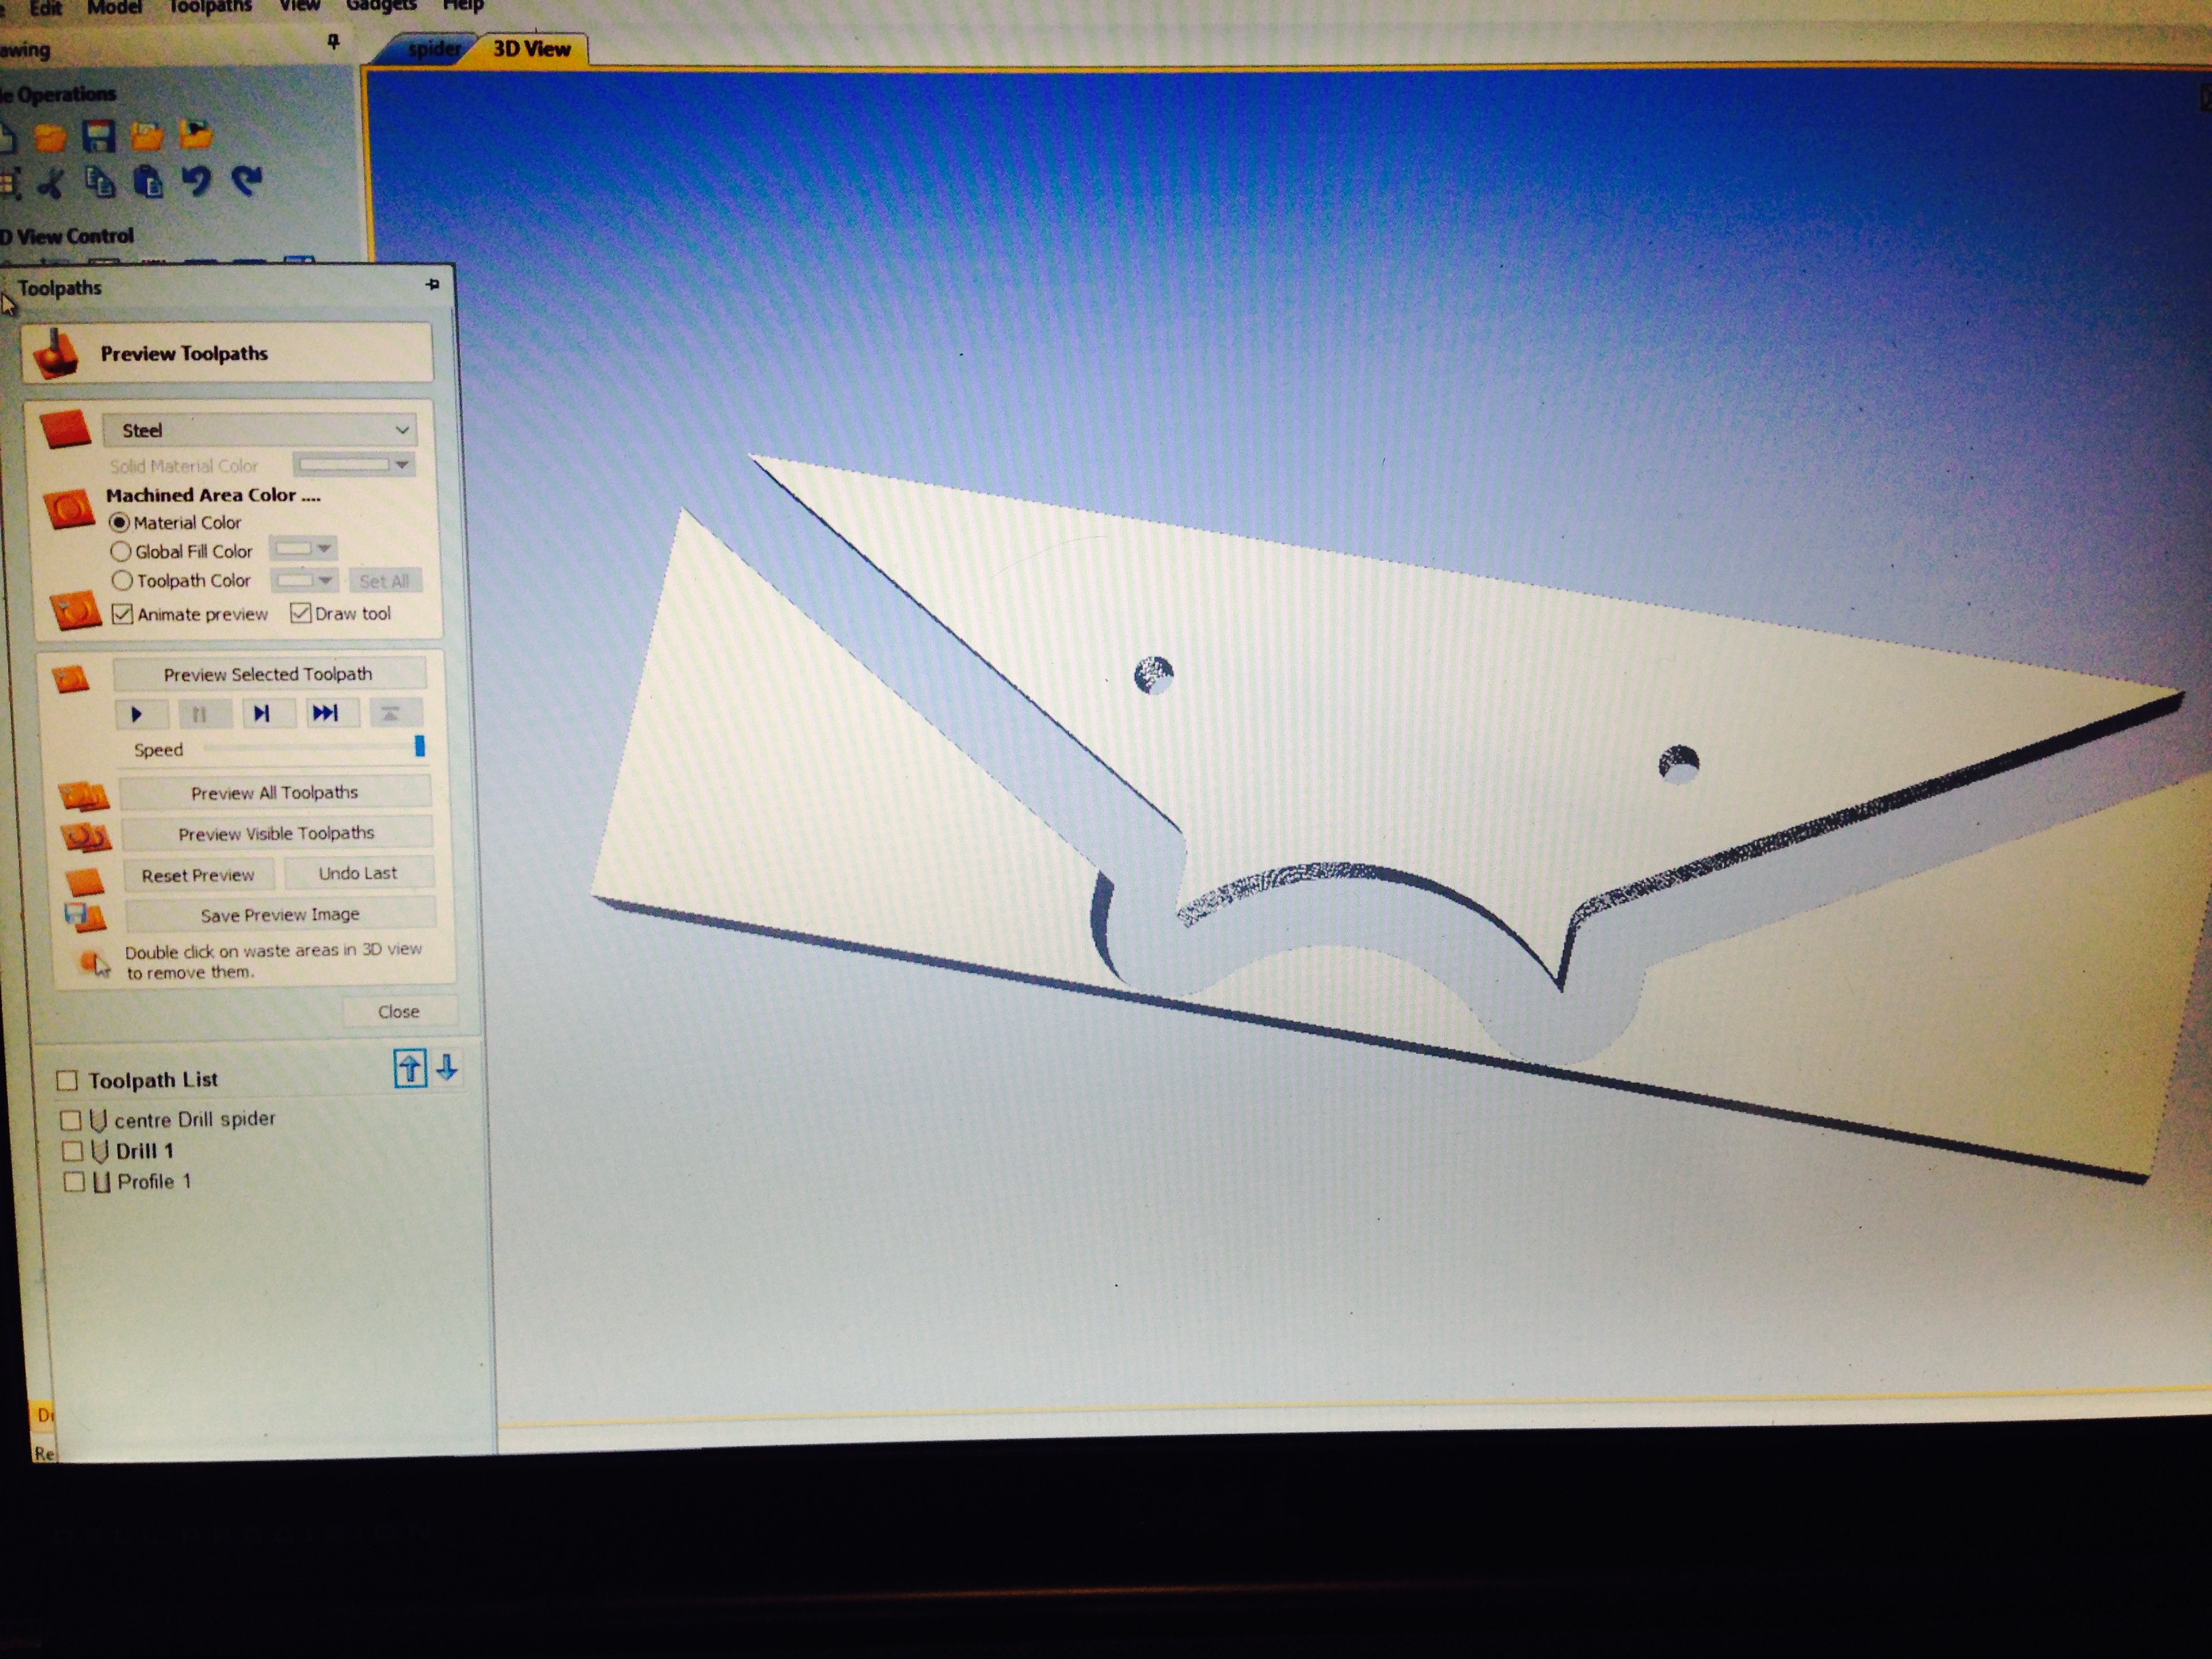This screenshot has width=2212, height=1659.
Task: Skip to end of preview simulation
Action: pos(326,713)
